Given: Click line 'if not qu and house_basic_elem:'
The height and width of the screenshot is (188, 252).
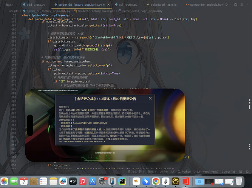Looking at the screenshot, I should [x=66, y=61].
